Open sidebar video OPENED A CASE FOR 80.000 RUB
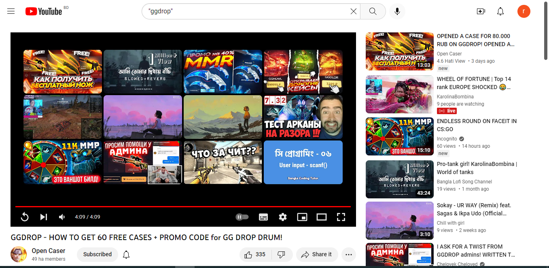The image size is (549, 268). [476, 40]
